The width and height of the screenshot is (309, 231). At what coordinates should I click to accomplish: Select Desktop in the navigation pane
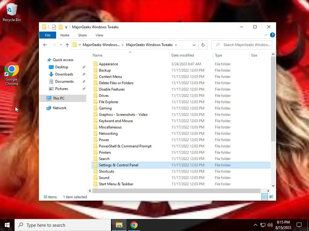[x=62, y=67]
